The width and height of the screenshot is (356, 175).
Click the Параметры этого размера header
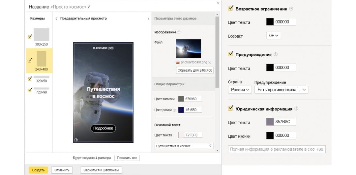(175, 18)
